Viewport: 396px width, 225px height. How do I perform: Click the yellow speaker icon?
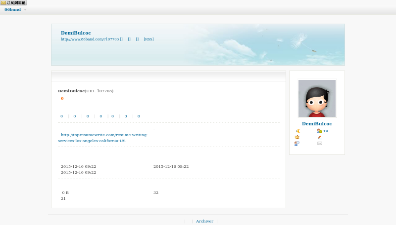coord(298,131)
